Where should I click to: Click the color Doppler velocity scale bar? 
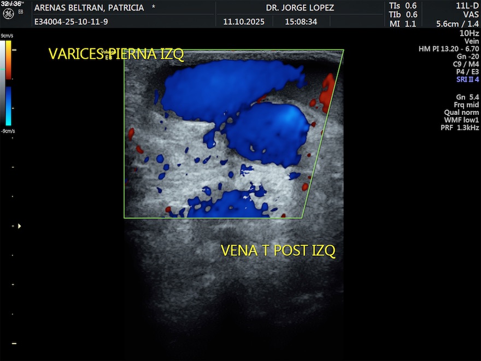[8, 82]
